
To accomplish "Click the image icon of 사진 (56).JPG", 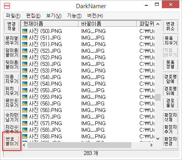I will tap(25, 103).
